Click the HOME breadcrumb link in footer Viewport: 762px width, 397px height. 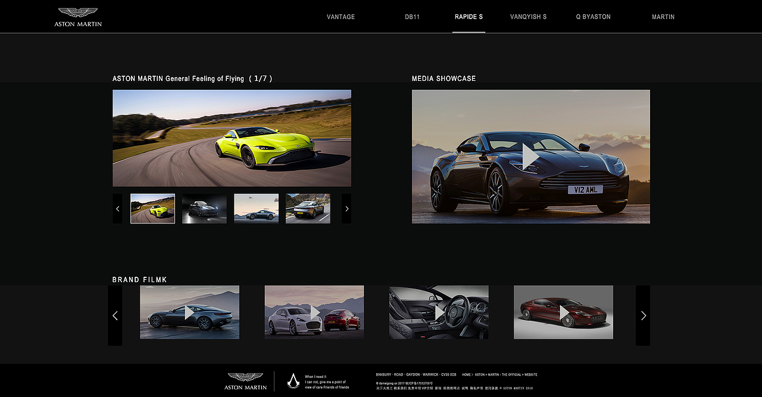pos(466,375)
